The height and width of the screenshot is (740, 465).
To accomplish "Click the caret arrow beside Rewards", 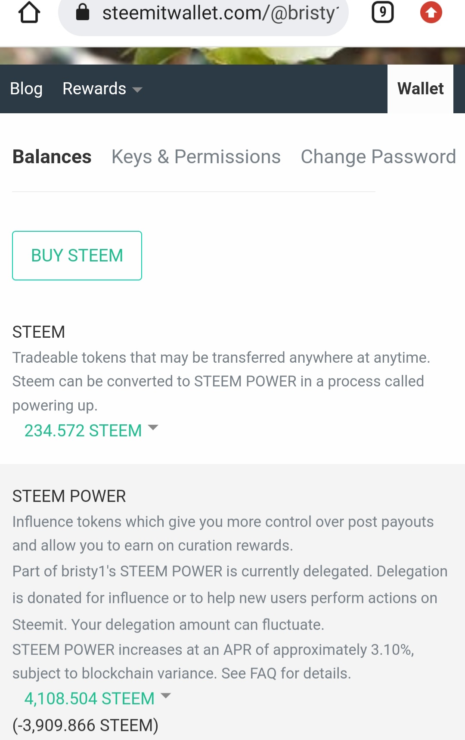I will [x=137, y=90].
